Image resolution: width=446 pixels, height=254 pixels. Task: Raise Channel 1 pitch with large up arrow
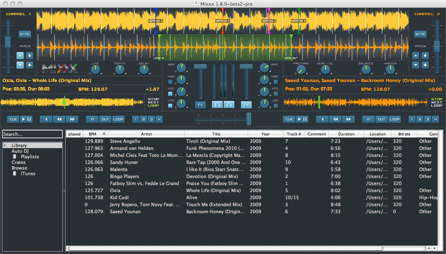[30, 56]
